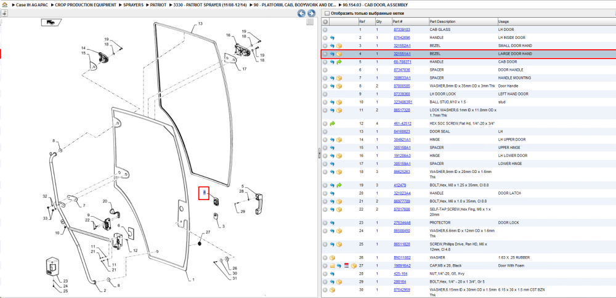Click box icon in HINGE row 16
Viewport: 616px width, 298px height.
point(339,156)
